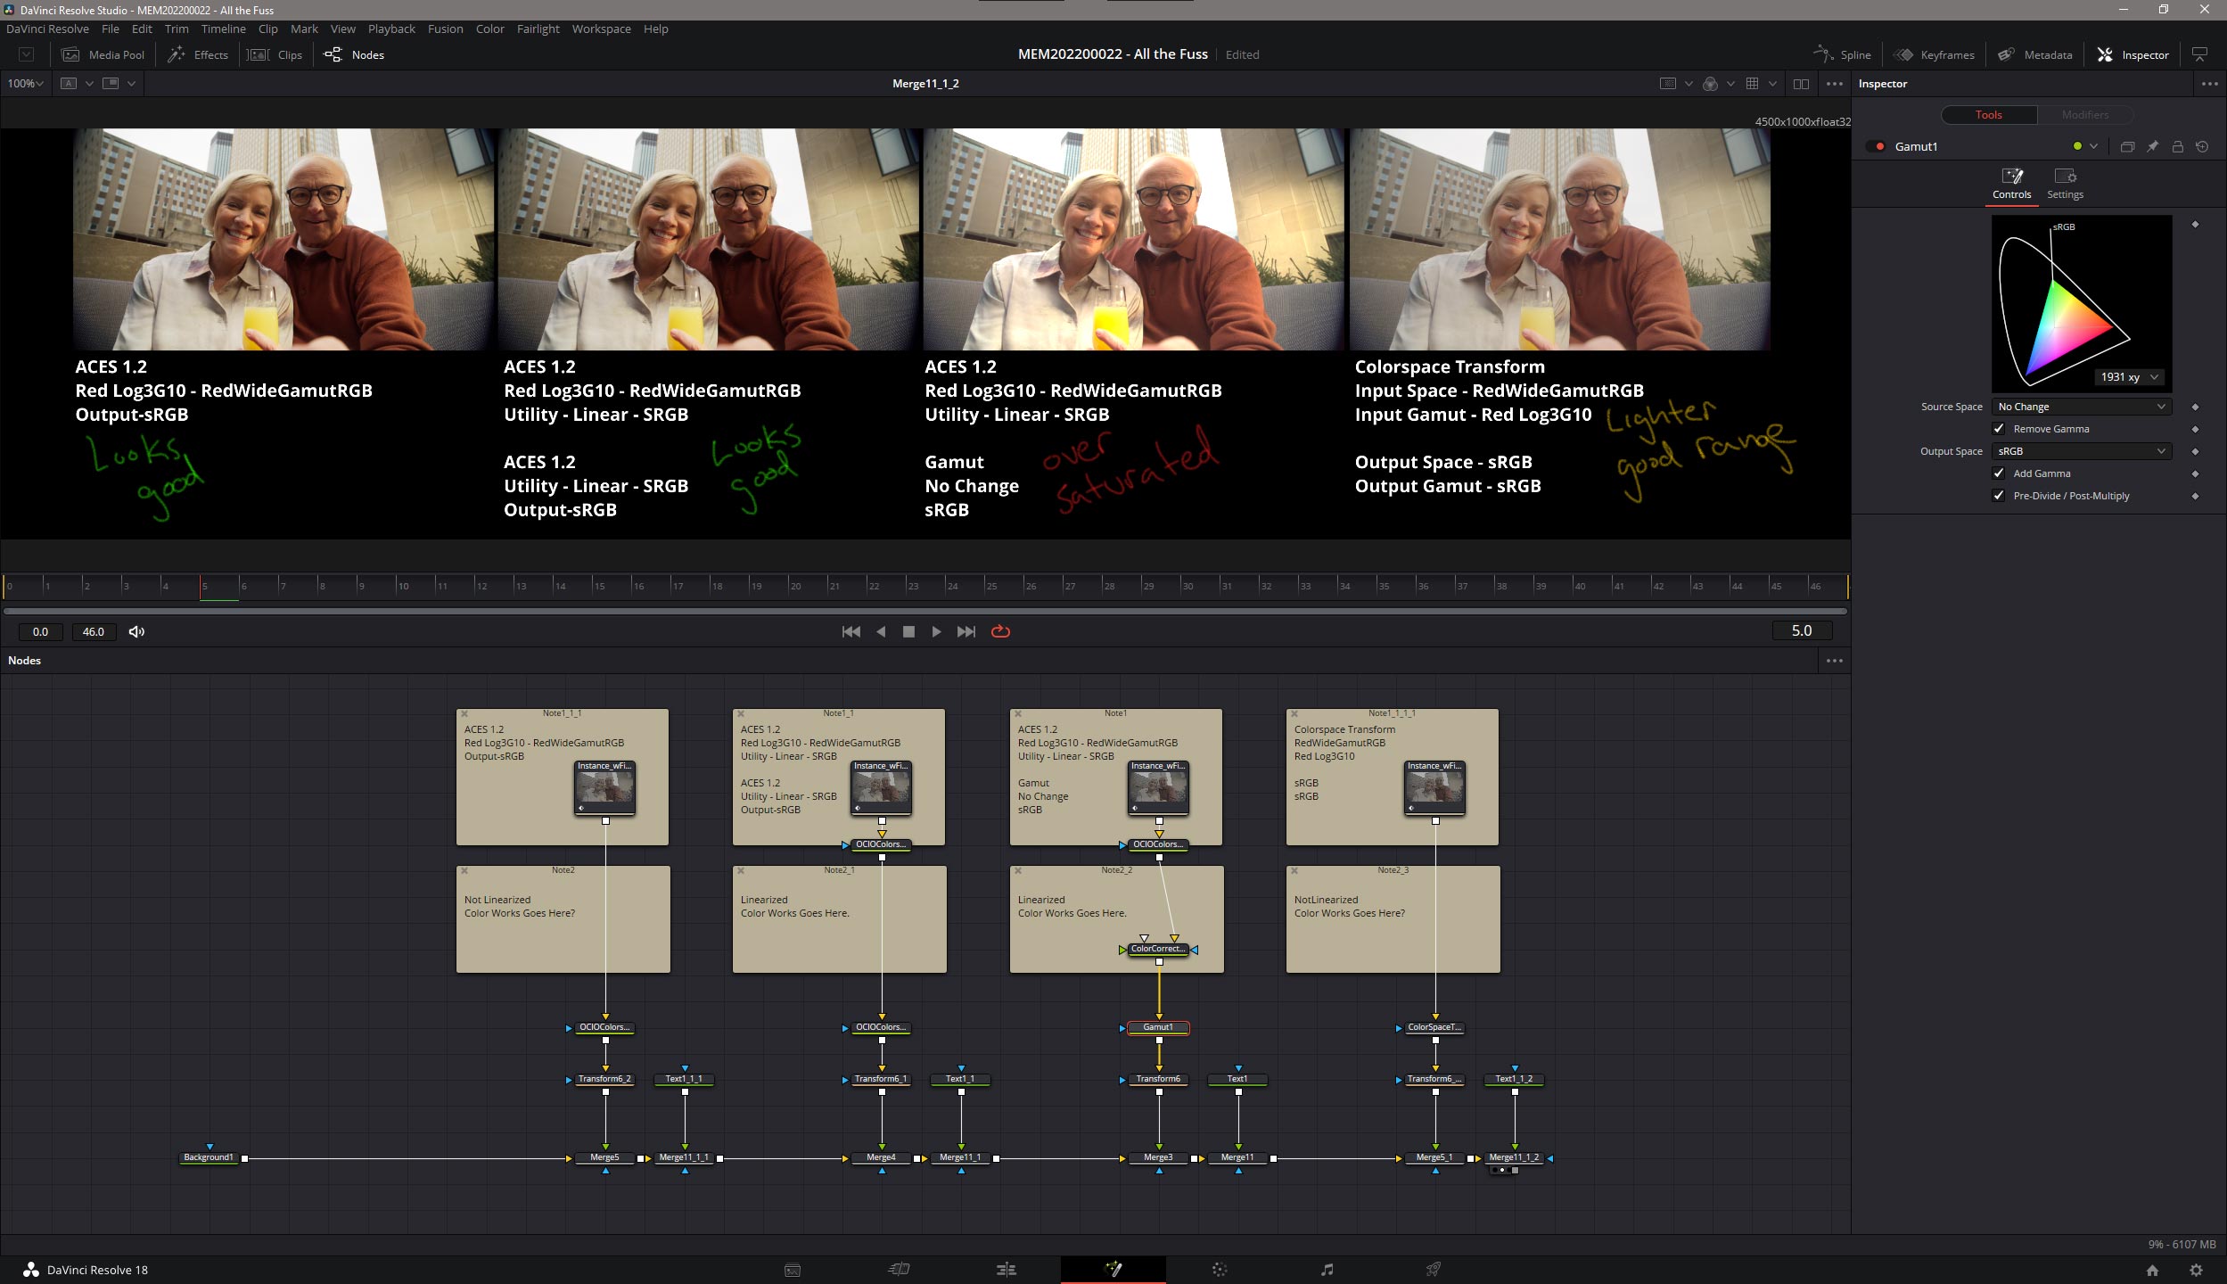Click the current time field 5.0

pos(1801,630)
